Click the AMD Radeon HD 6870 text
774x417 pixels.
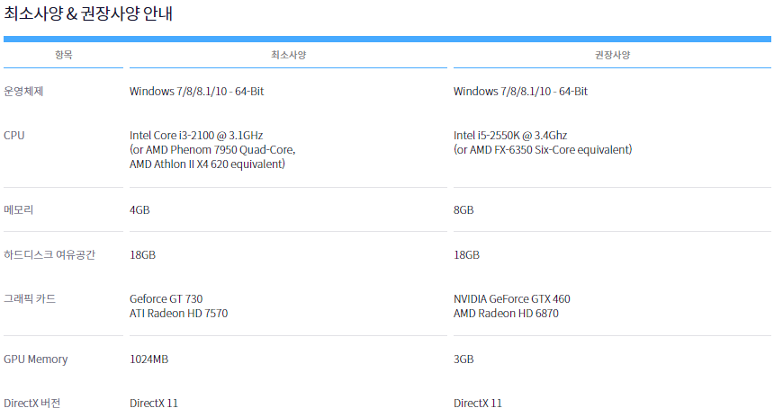coord(506,313)
